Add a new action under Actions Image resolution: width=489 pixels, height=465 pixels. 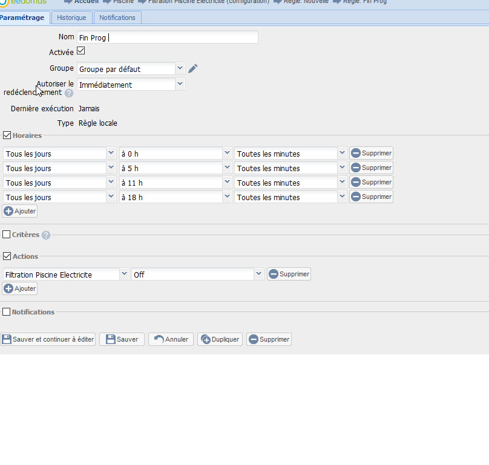(20, 289)
